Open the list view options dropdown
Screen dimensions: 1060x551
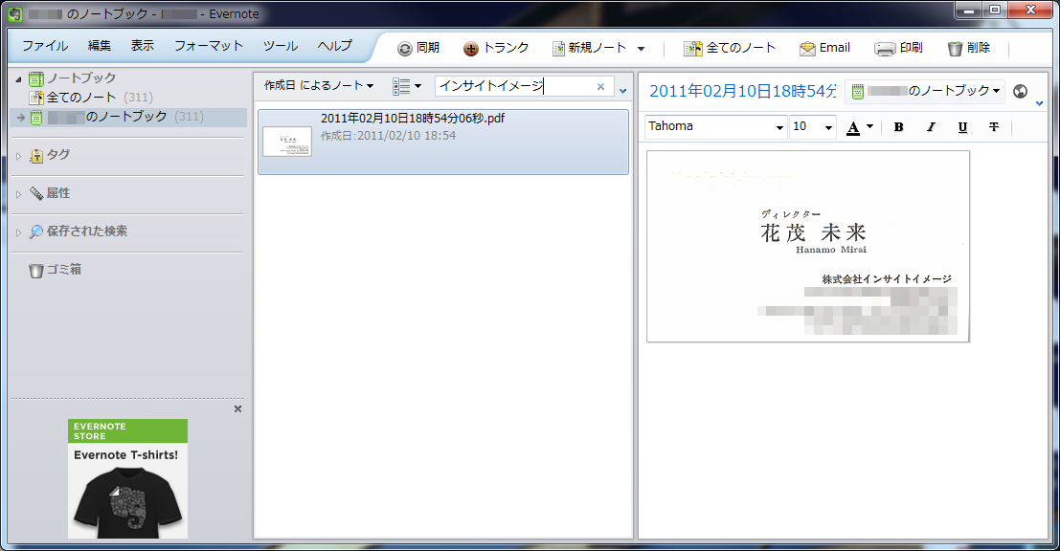click(x=407, y=86)
